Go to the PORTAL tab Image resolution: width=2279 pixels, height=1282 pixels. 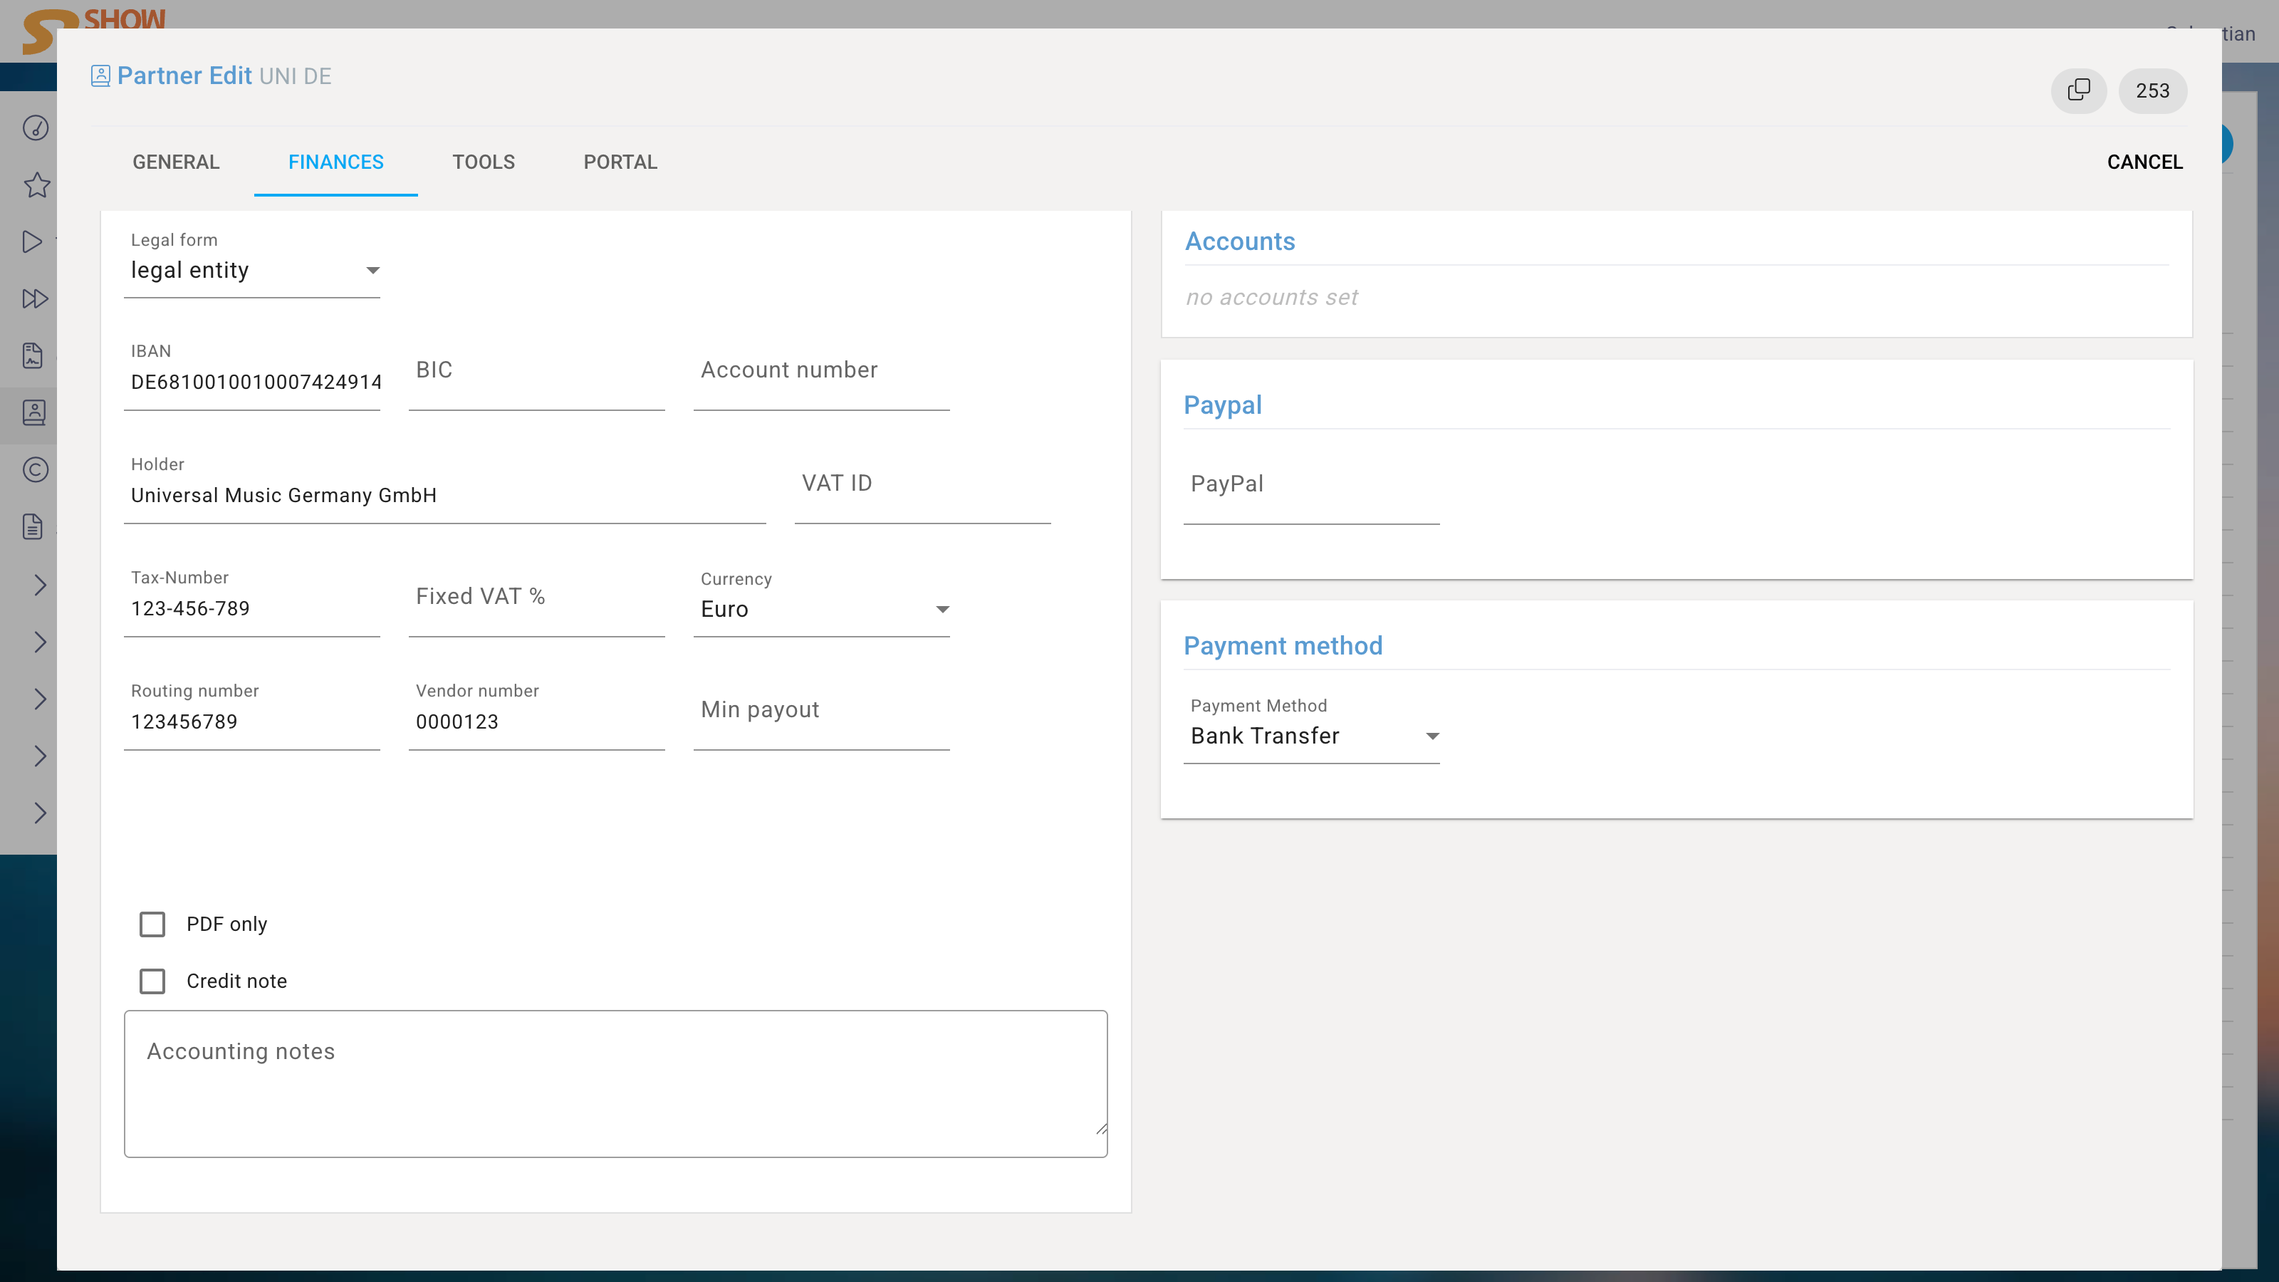point(620,162)
